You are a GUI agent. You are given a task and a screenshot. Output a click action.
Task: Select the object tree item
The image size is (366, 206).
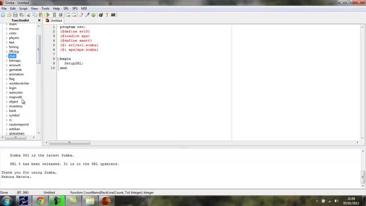[13, 102]
